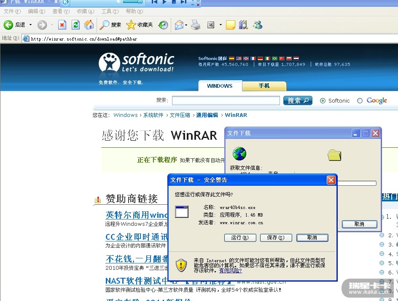Print the page with printer icon
This screenshot has height=301, width=398.
[196, 25]
